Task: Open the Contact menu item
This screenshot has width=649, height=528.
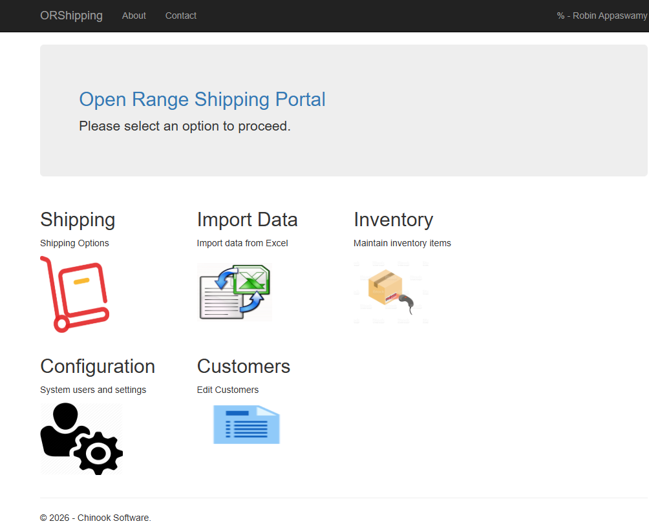Action: (181, 16)
